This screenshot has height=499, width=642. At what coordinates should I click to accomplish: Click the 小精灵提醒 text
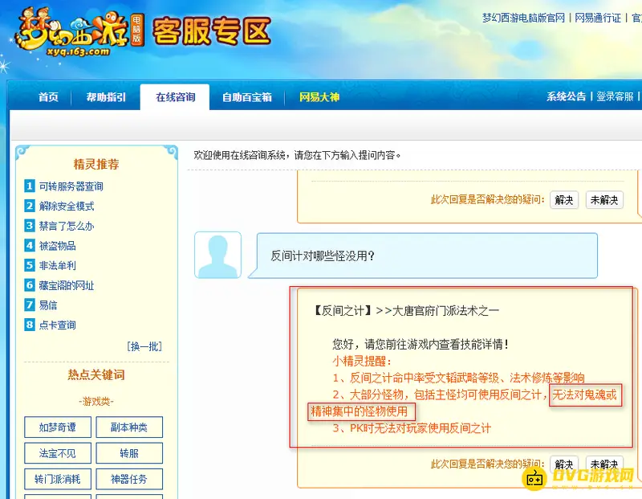coord(362,361)
